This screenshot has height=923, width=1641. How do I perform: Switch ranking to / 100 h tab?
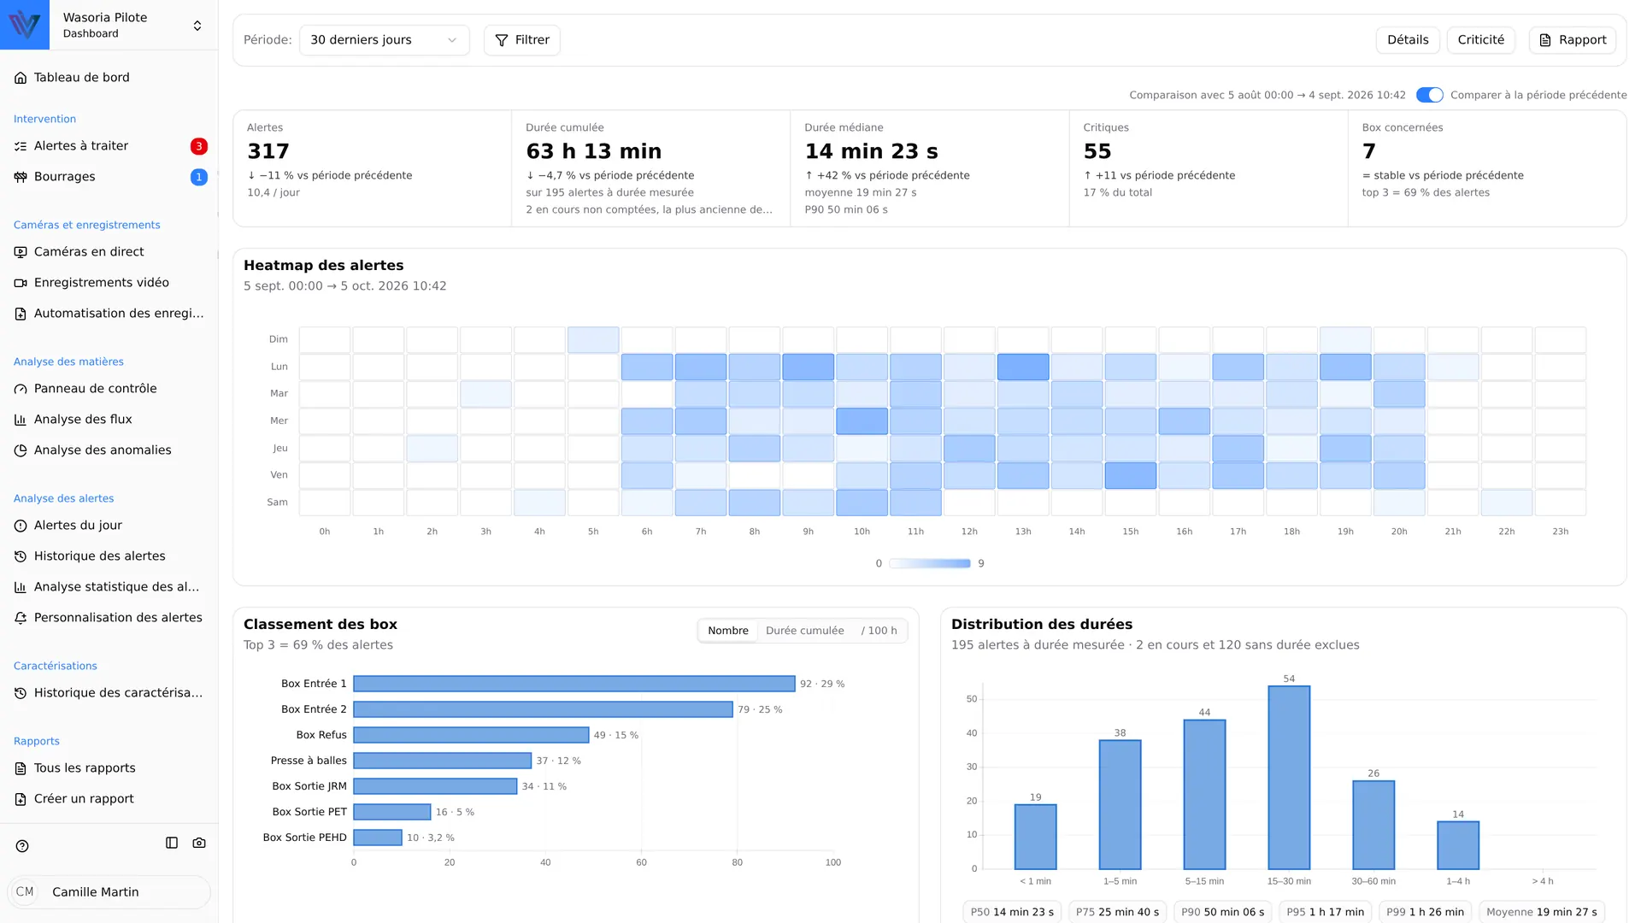point(879,631)
